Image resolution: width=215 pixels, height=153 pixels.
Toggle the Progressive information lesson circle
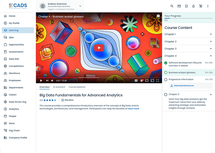pos(166,79)
